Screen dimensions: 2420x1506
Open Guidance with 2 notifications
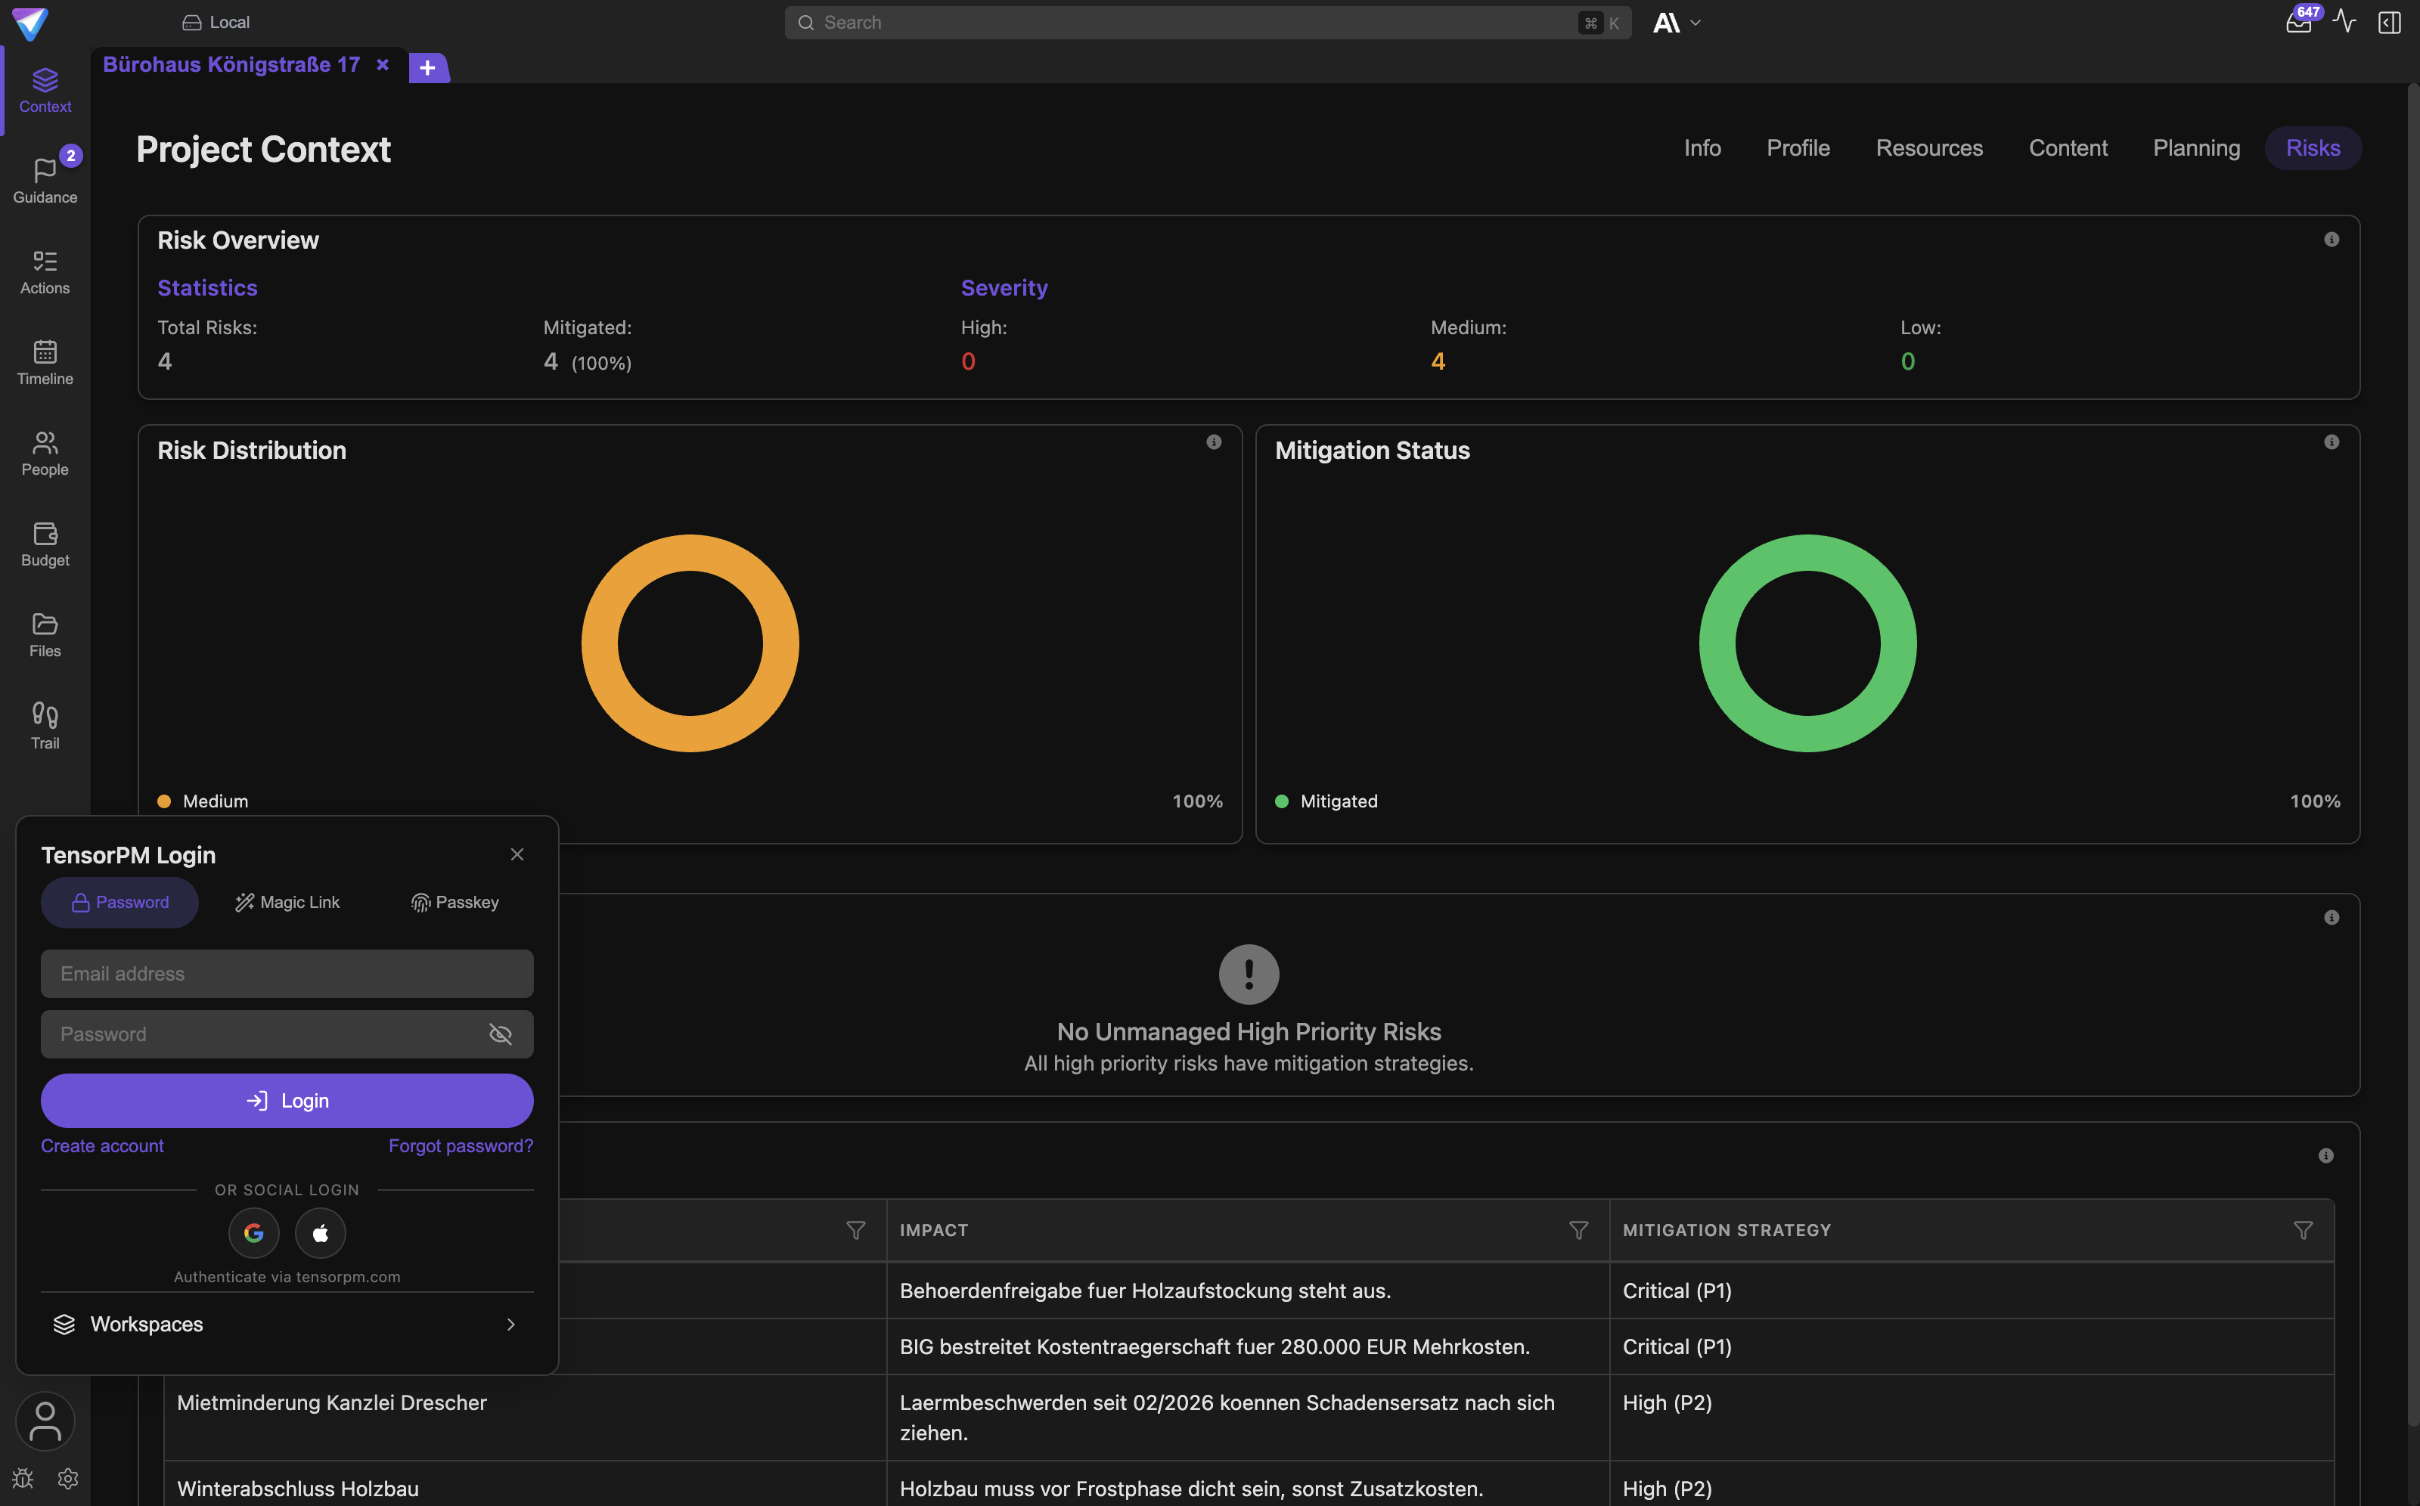(45, 181)
